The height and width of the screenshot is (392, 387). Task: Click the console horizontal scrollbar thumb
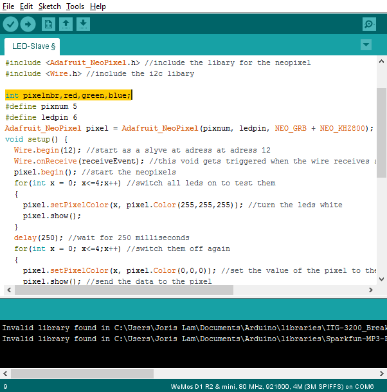(x=82, y=374)
